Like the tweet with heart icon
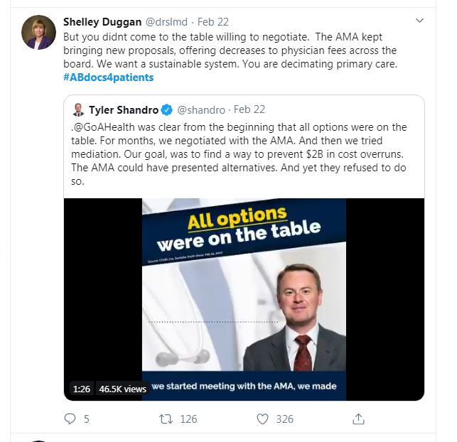The height and width of the screenshot is (442, 457). 262,419
